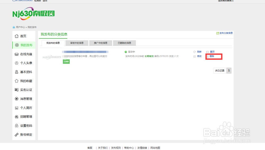The image size is (265, 150).
Task: Switch to 审核中的信息 tab
Action: click(x=77, y=43)
